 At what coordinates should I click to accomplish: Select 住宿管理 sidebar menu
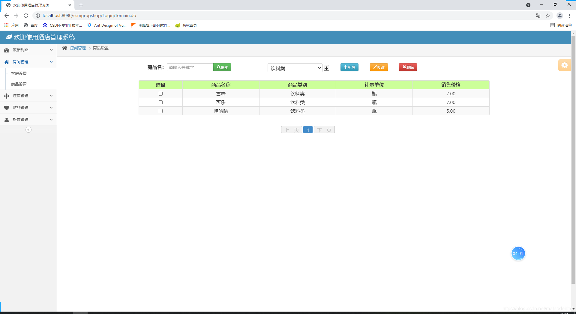pos(28,96)
